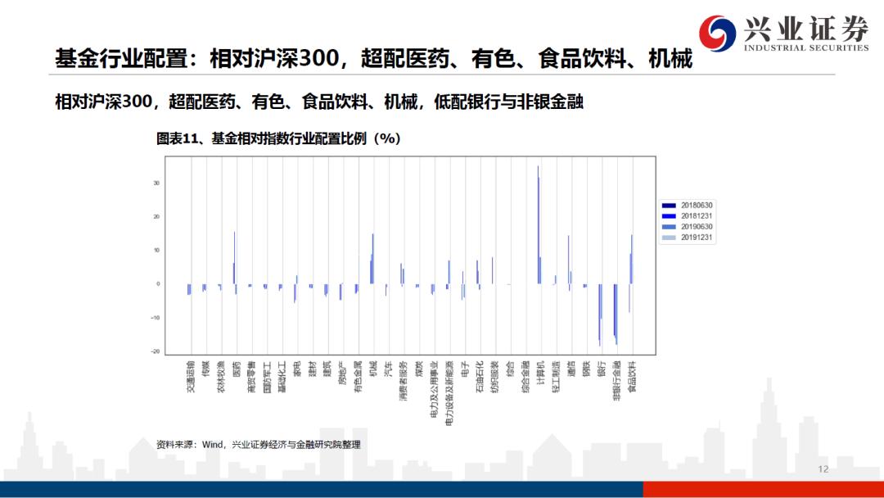884x498 pixels.
Task: Toggle the 20180630 series in the chart legend
Action: click(695, 204)
